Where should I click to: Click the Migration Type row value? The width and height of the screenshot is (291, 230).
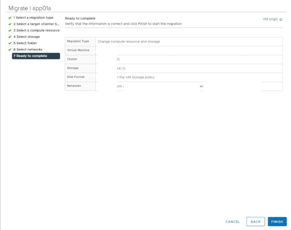129,42
